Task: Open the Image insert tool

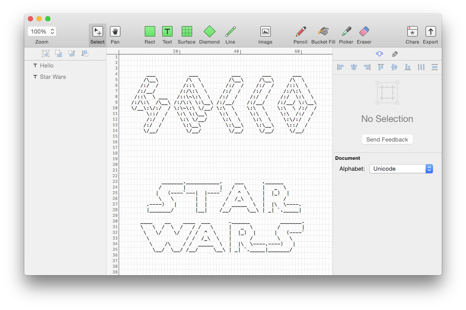Action: 265,35
